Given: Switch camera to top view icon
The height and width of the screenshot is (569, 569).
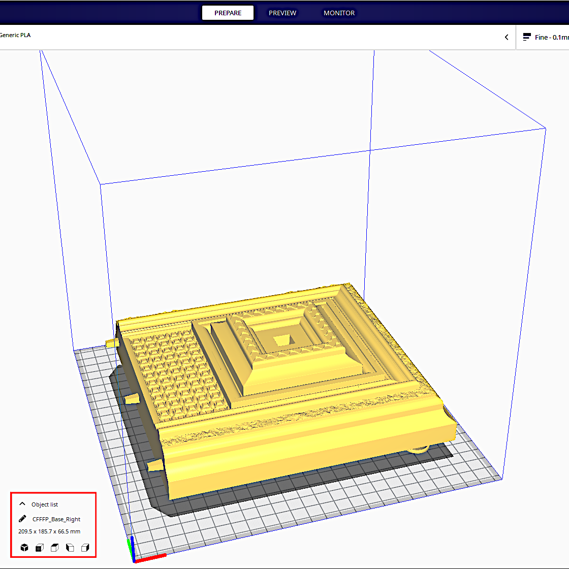Looking at the screenshot, I should (x=55, y=548).
